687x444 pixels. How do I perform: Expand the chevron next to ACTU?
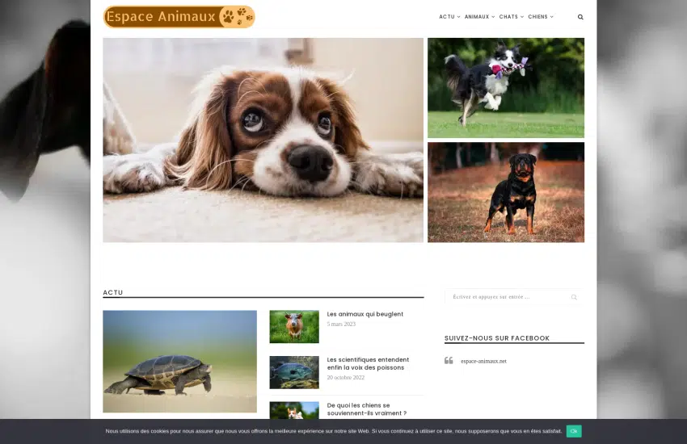(459, 17)
